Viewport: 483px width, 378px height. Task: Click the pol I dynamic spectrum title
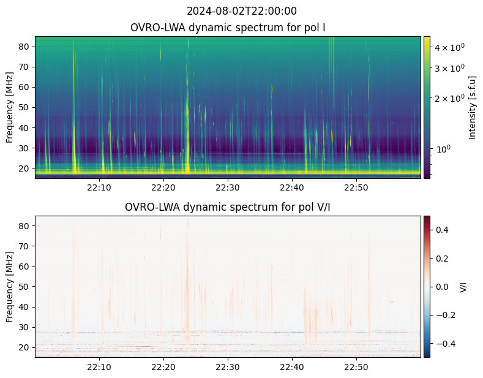228,28
